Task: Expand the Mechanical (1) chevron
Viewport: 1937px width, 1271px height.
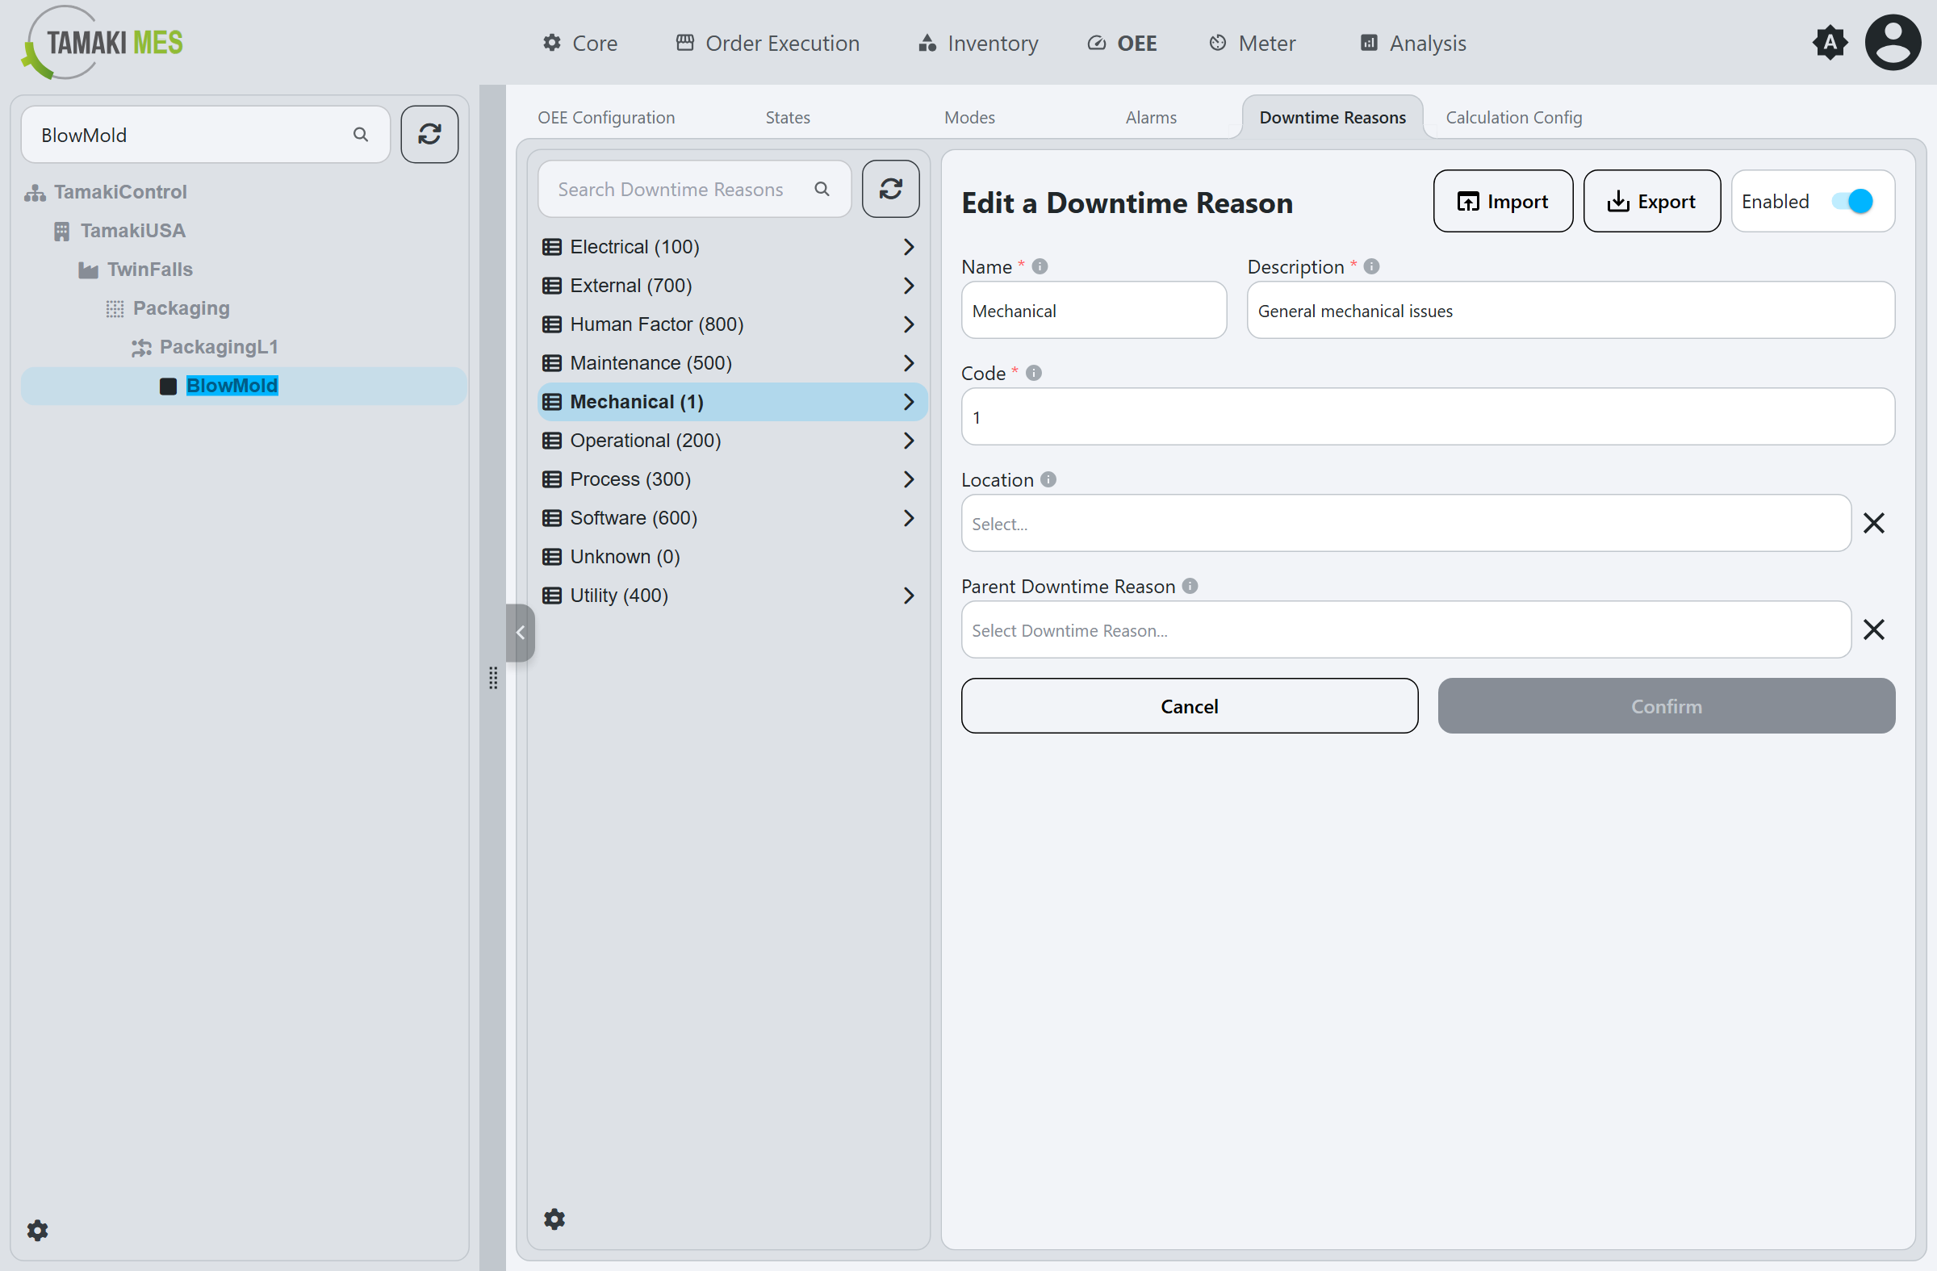Action: 908,402
